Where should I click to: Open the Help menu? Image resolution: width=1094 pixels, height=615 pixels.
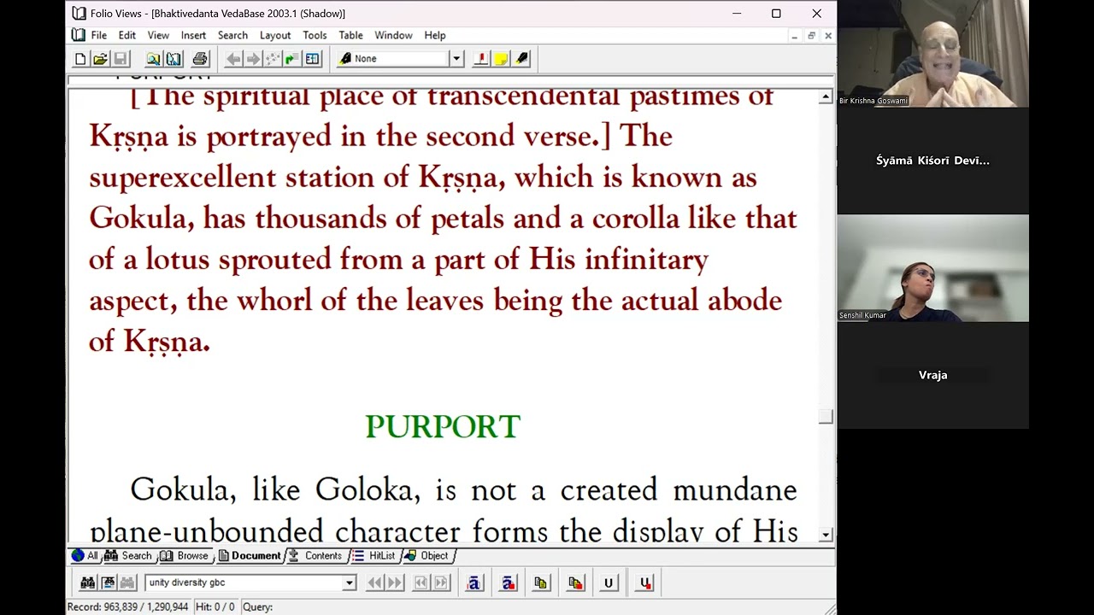pyautogui.click(x=435, y=35)
